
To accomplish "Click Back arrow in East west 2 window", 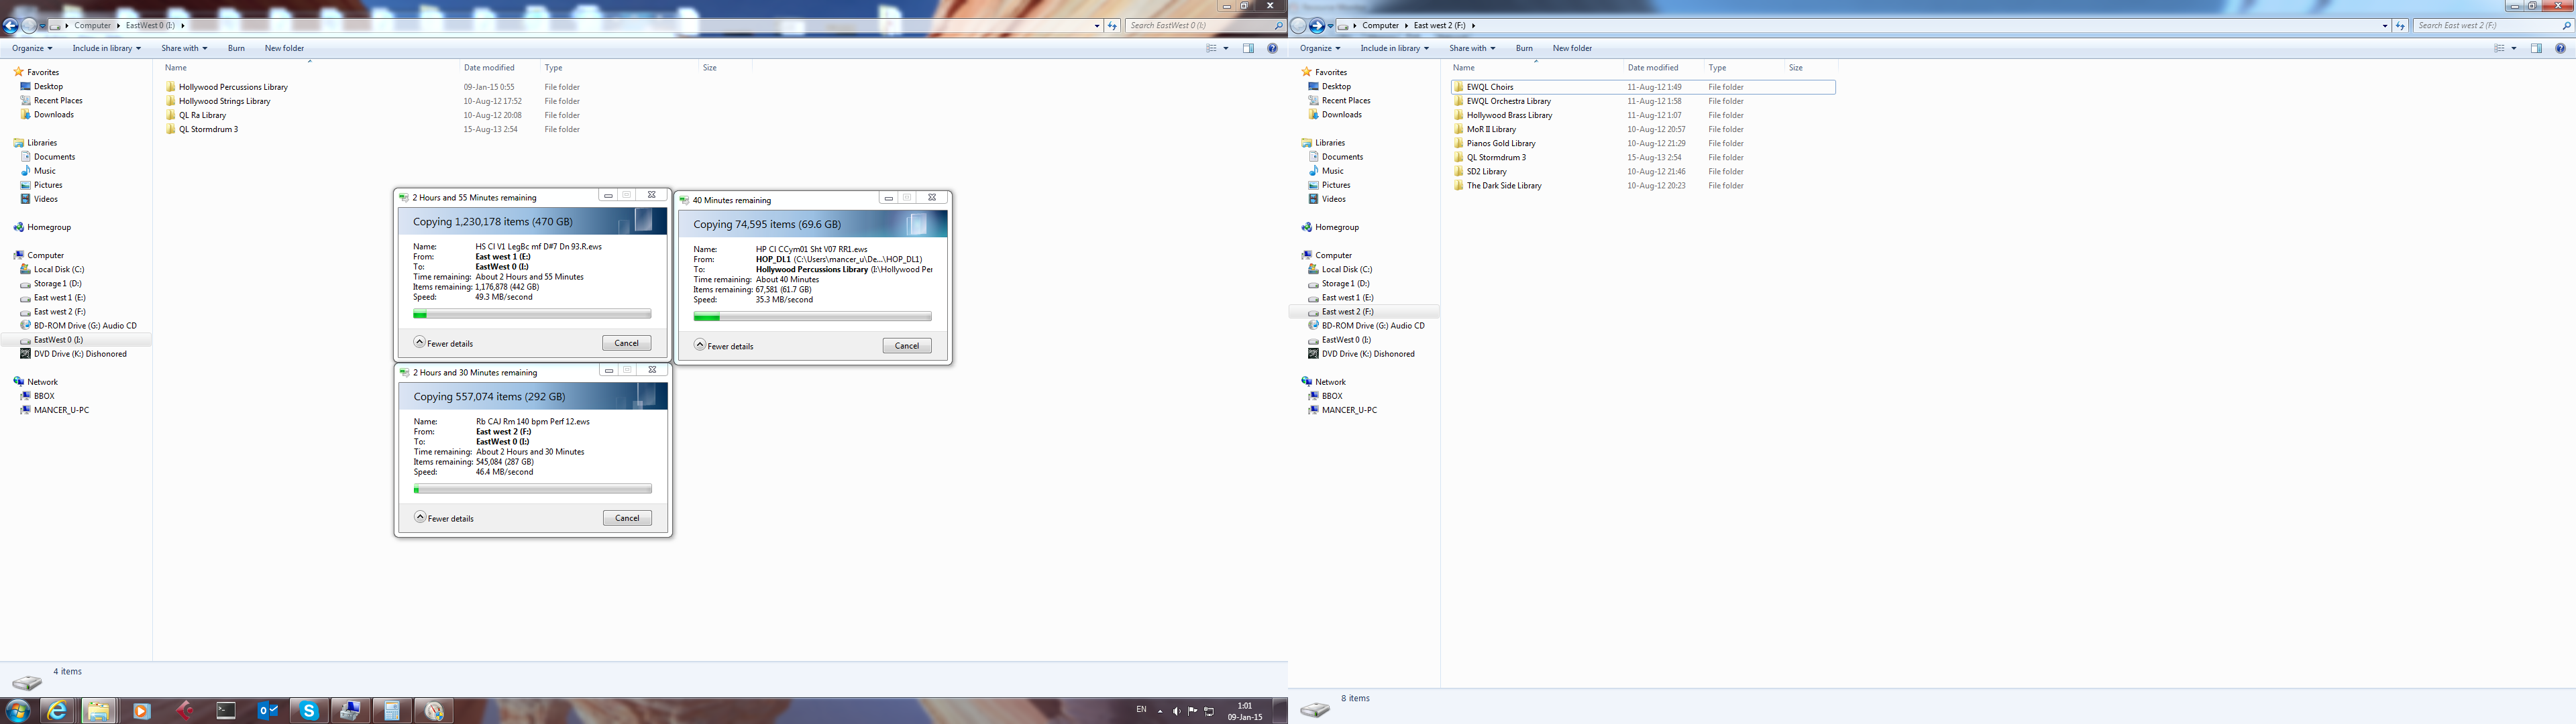I will (x=1299, y=26).
